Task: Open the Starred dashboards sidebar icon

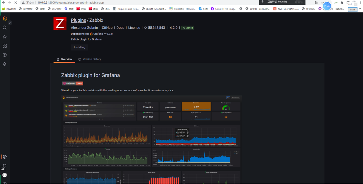Action: (4, 37)
